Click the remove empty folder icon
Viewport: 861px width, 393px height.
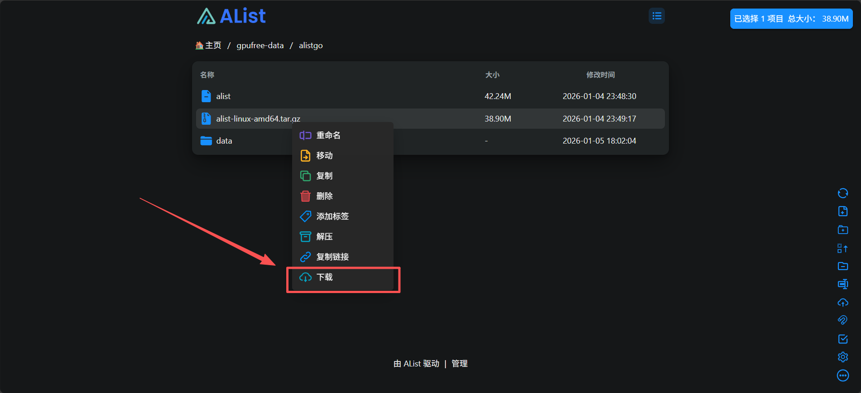843,266
